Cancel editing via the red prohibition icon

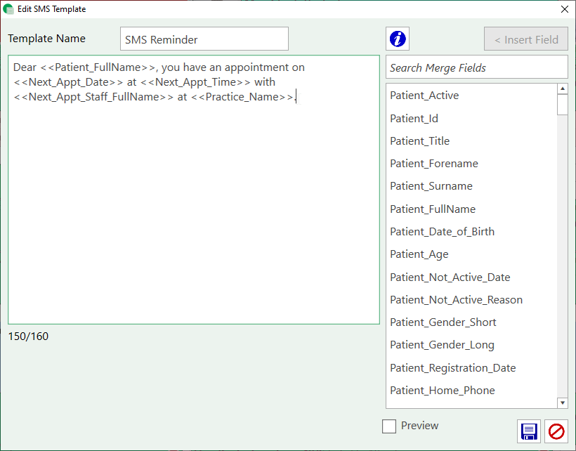coord(556,431)
